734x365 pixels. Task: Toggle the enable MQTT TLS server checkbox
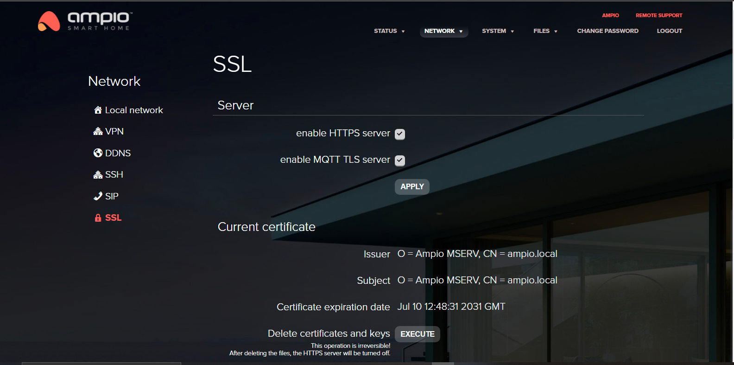(x=400, y=160)
